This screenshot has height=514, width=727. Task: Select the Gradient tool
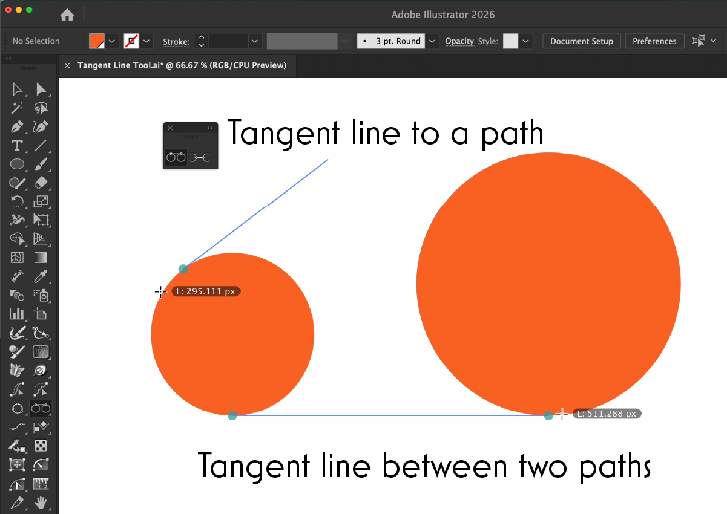(41, 258)
